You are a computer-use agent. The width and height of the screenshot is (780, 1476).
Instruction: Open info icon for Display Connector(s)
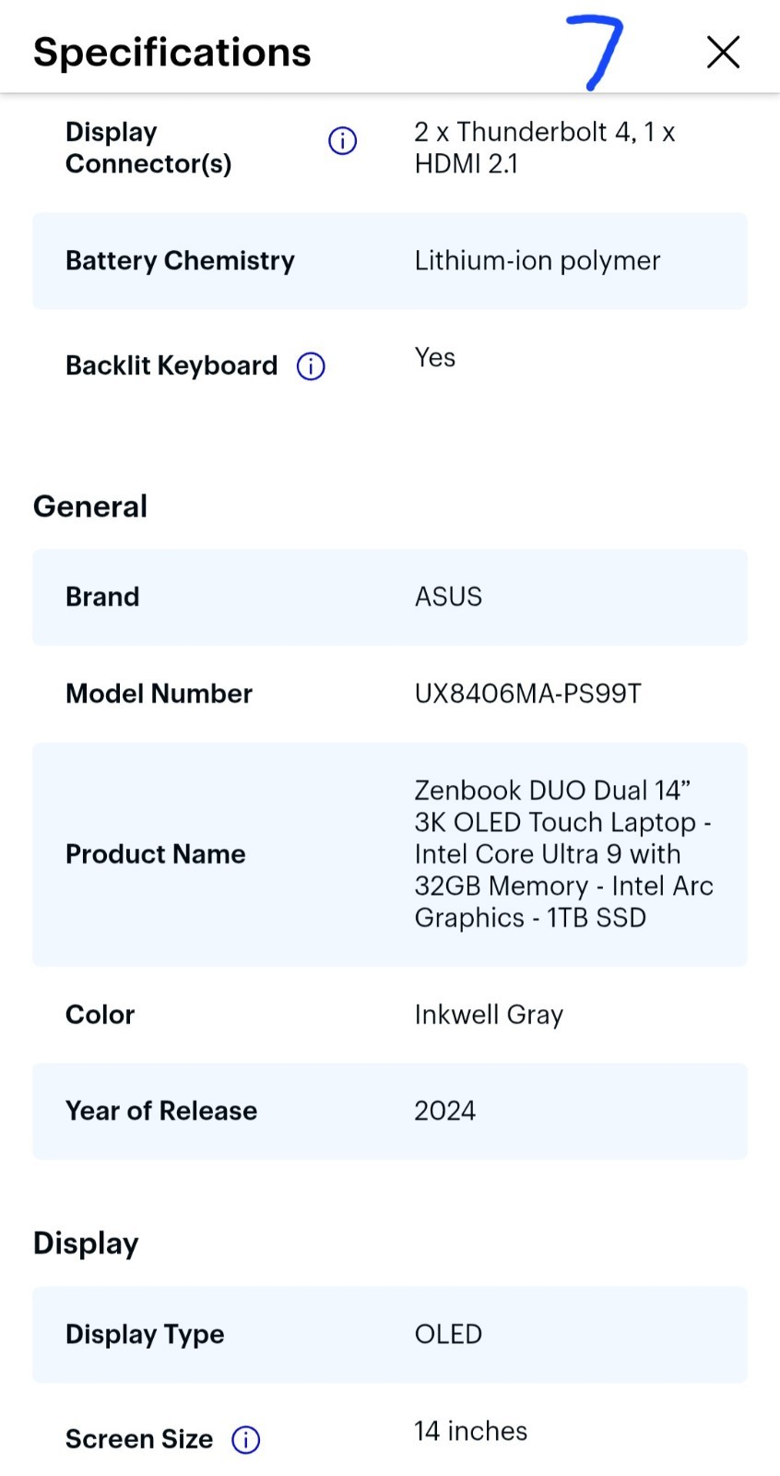coord(343,141)
